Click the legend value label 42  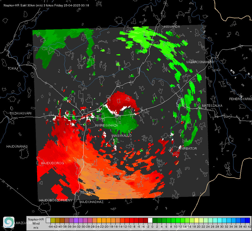pos(250,227)
